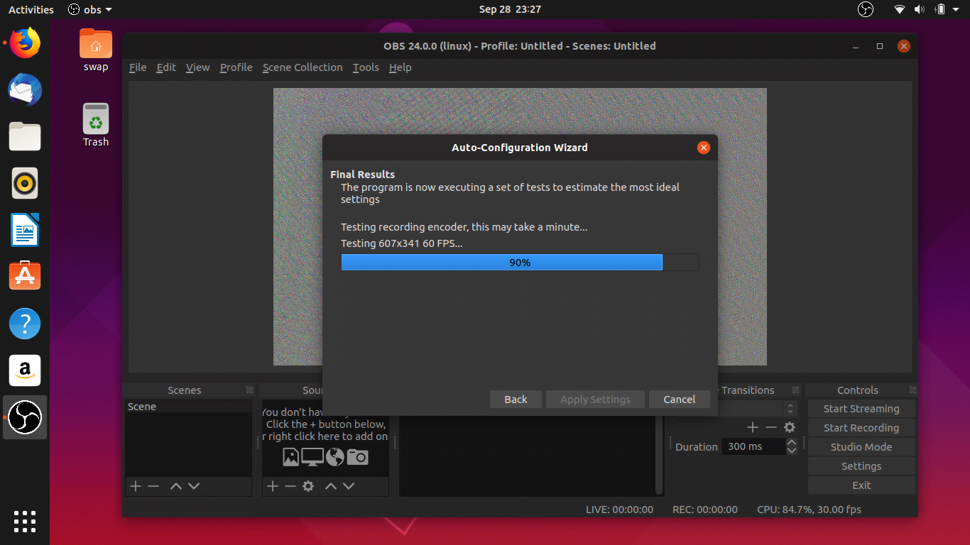Move the scene up in Scenes list
Viewport: 970px width, 545px height.
[x=175, y=486]
